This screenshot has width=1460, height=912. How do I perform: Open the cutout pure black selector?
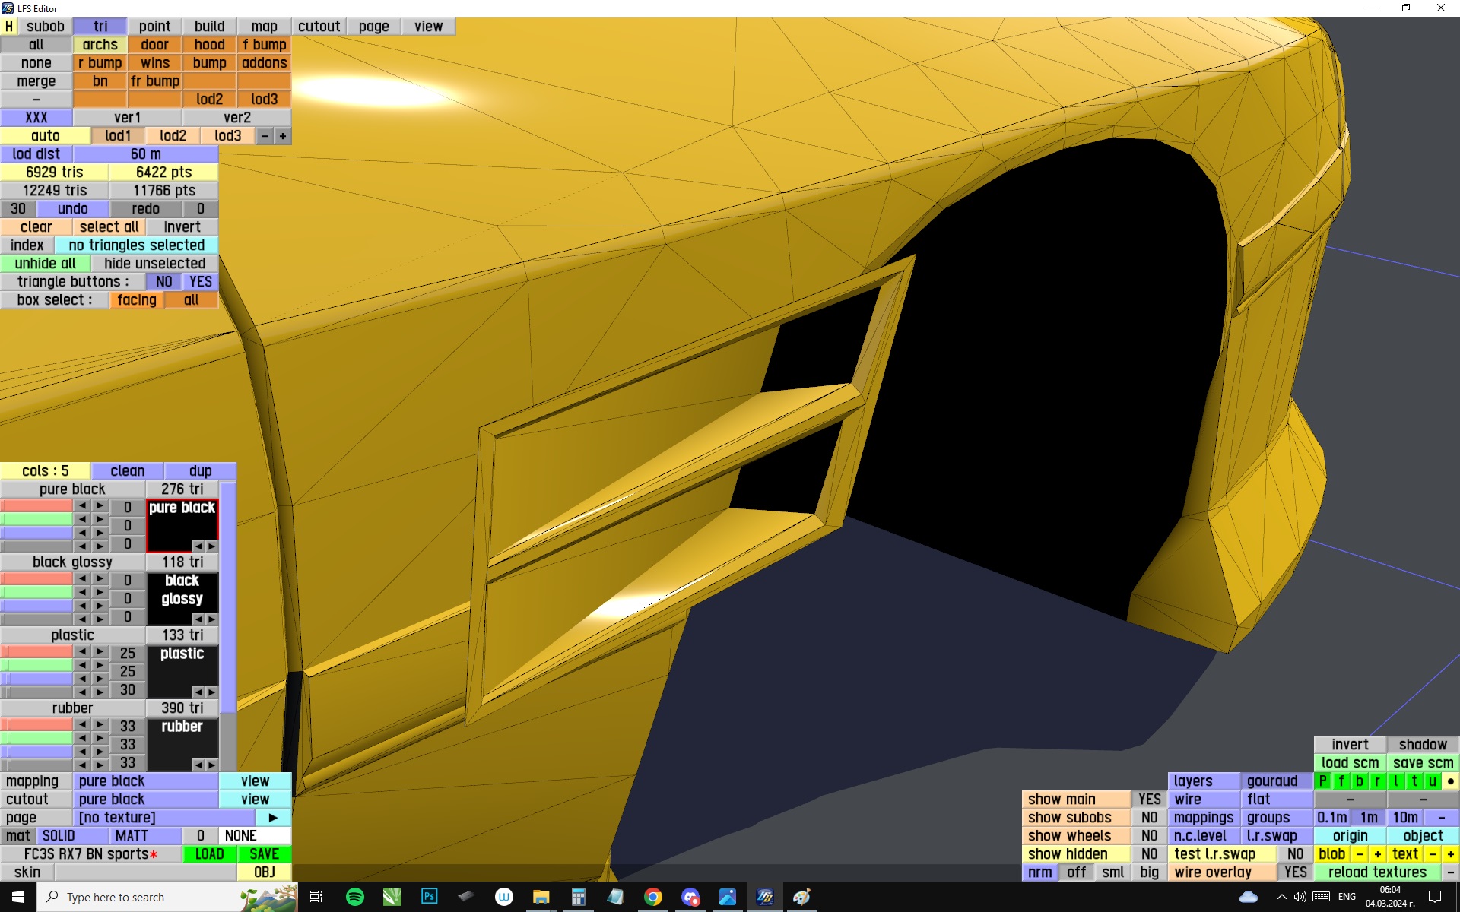(146, 800)
